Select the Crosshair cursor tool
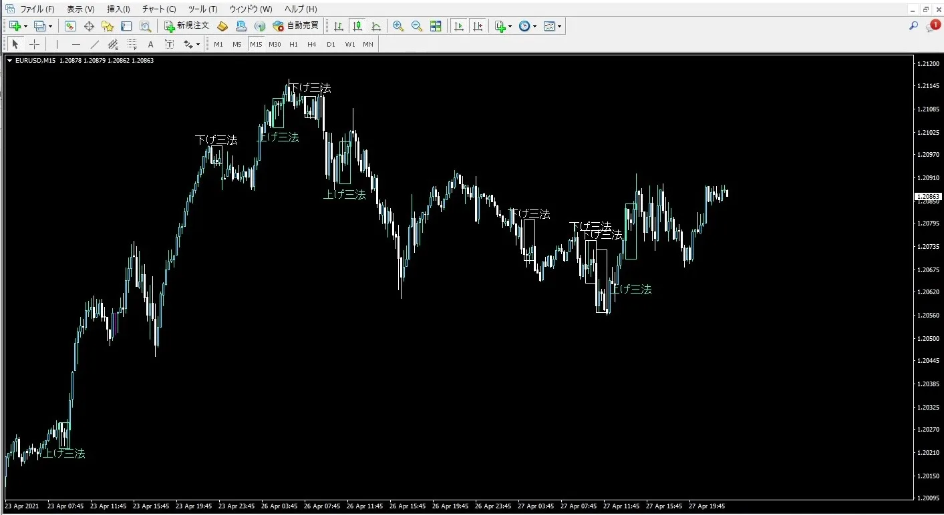Image resolution: width=944 pixels, height=515 pixels. (x=35, y=44)
